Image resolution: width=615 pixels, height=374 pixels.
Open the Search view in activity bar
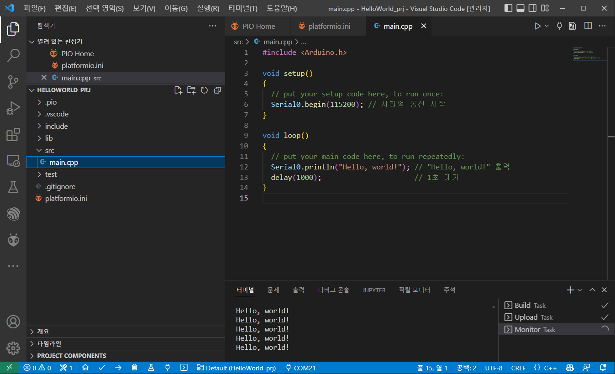[13, 55]
